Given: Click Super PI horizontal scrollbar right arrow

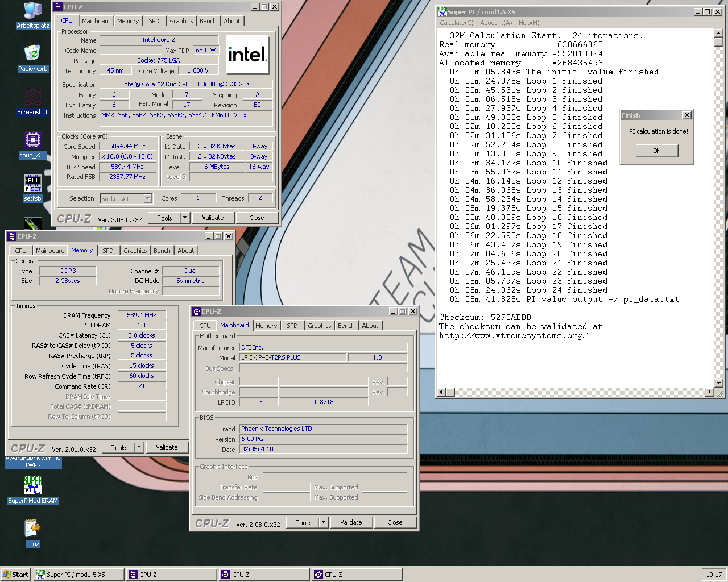Looking at the screenshot, I should click(709, 392).
